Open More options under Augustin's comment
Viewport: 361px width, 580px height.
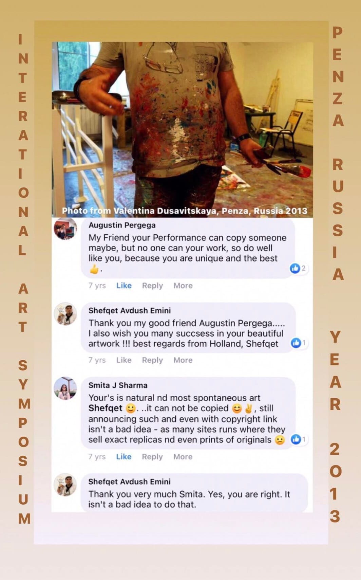tap(183, 286)
